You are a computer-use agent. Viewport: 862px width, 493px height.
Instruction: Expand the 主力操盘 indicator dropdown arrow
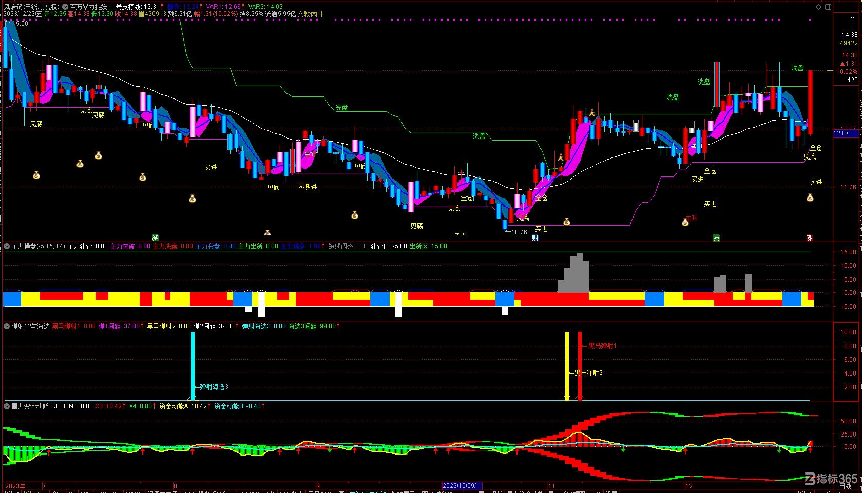pos(7,246)
